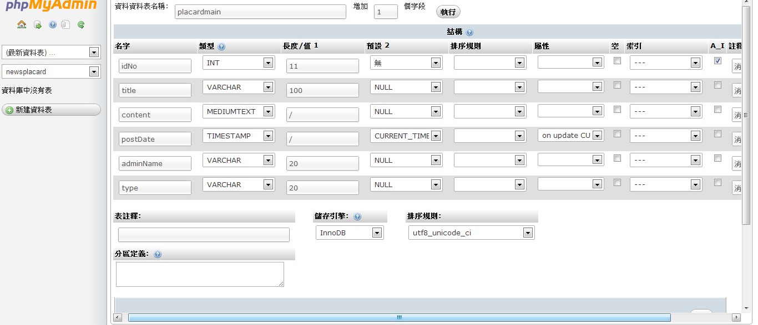The width and height of the screenshot is (758, 325).
Task: Open the TIMESTAMP type dropdown for postDate
Action: [239, 136]
